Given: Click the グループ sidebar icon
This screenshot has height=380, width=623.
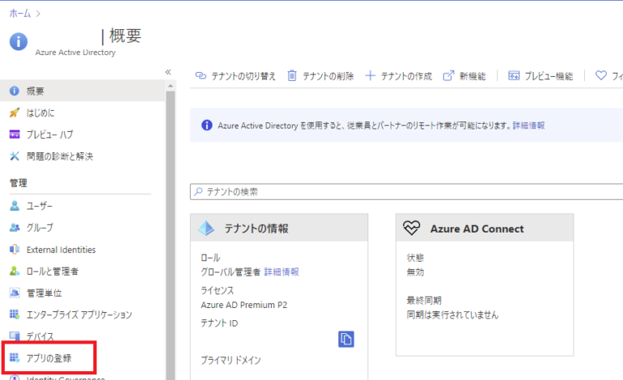Looking at the screenshot, I should (14, 228).
